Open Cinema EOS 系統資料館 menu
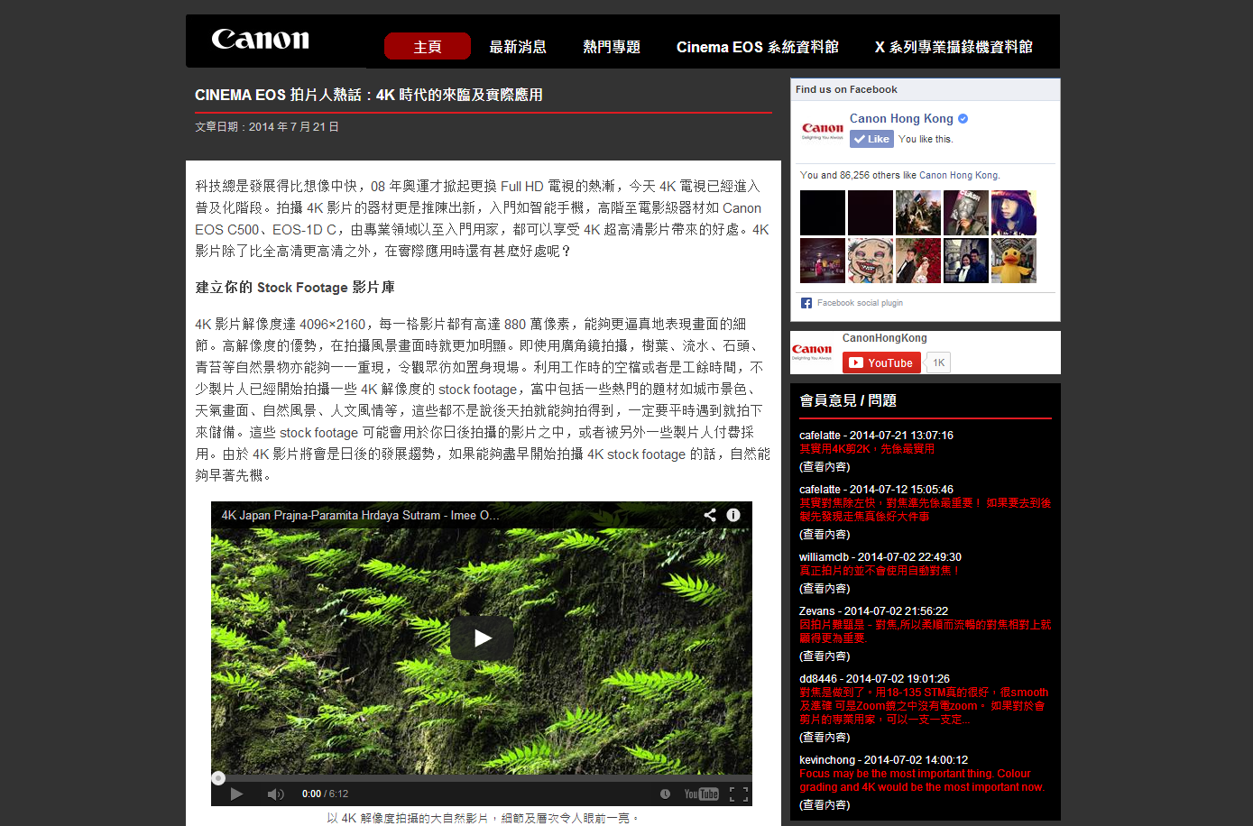The width and height of the screenshot is (1253, 826). 758,47
